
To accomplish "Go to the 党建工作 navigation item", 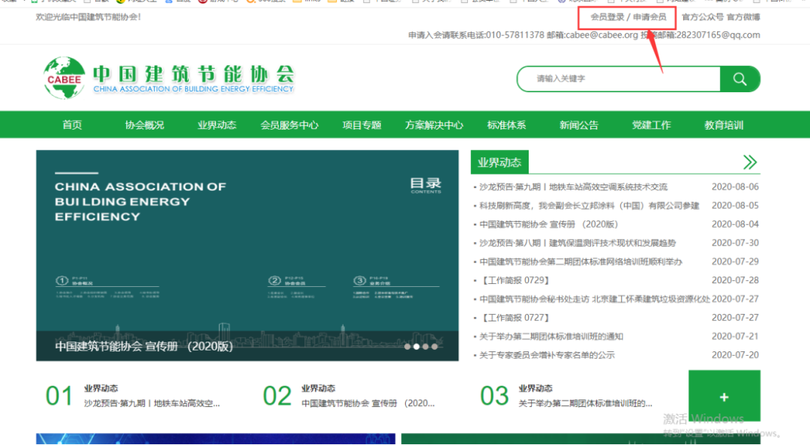I will (x=651, y=125).
